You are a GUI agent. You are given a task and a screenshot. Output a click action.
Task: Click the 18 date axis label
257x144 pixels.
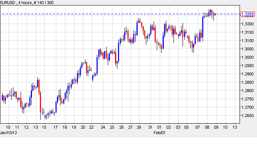click(65, 127)
